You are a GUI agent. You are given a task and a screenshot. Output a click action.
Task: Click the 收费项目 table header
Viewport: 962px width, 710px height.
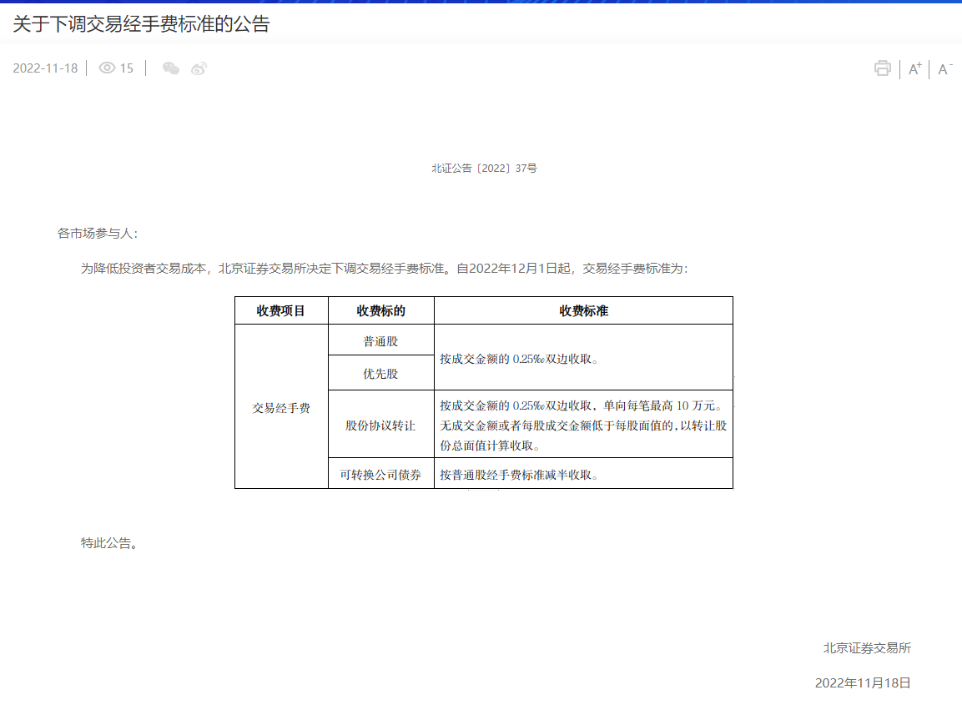[281, 310]
